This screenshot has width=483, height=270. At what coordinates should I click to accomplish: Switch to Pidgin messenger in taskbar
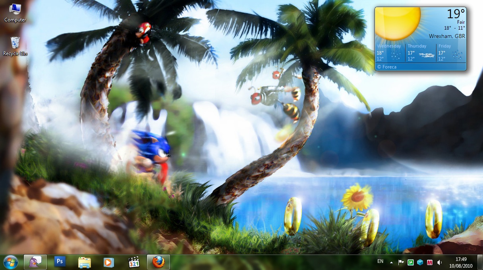pyautogui.click(x=35, y=262)
